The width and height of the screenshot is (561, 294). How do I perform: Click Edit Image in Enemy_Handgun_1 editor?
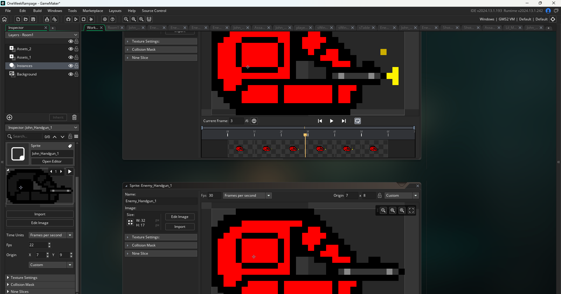tap(180, 217)
